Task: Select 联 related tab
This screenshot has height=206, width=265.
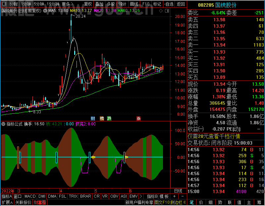Action: pos(230,202)
